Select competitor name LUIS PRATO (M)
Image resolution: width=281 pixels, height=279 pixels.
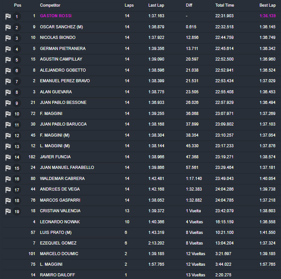pyautogui.click(x=56, y=233)
